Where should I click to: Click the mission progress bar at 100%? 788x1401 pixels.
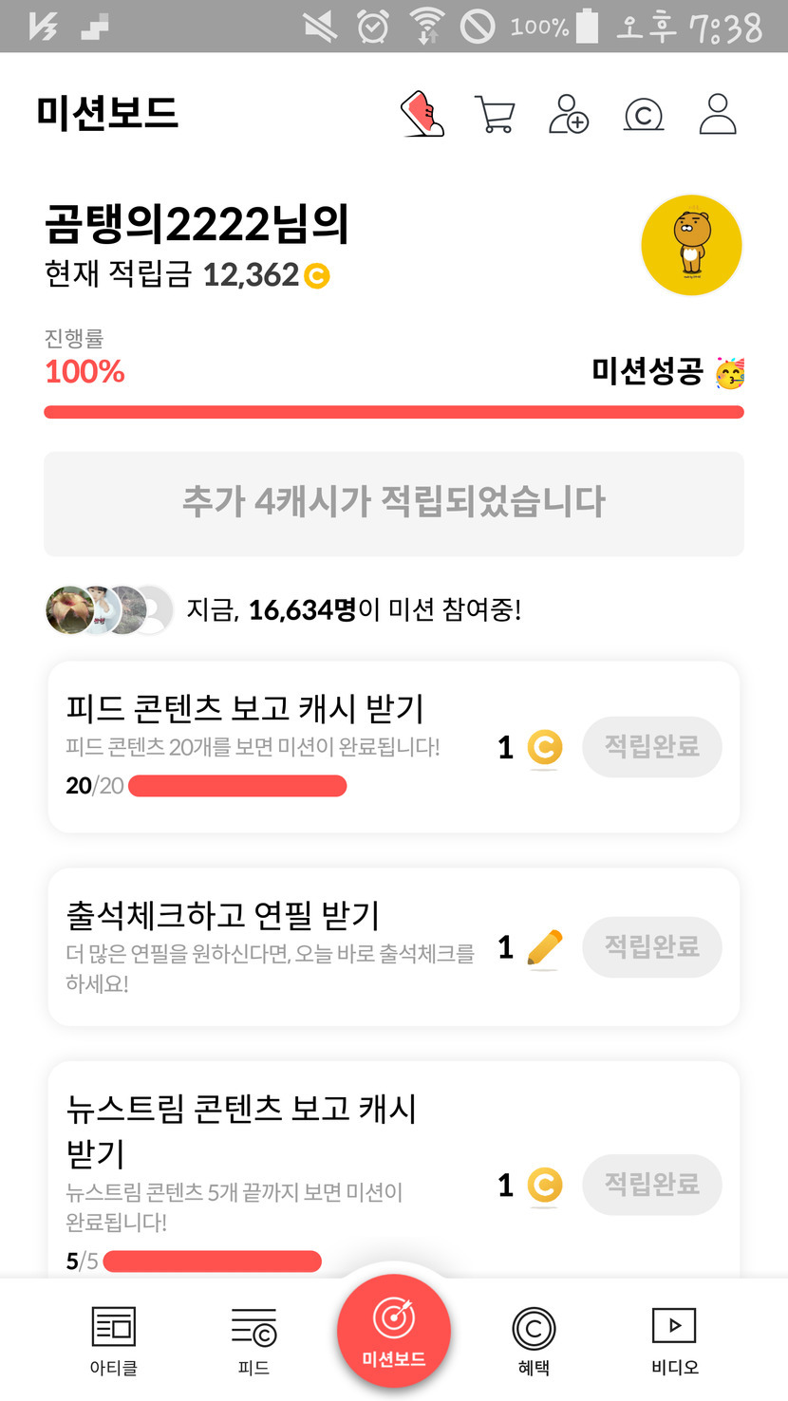click(394, 412)
